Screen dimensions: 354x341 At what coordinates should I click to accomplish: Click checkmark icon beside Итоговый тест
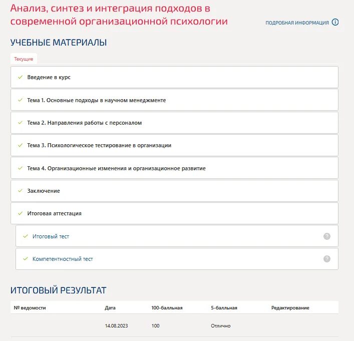(26, 236)
